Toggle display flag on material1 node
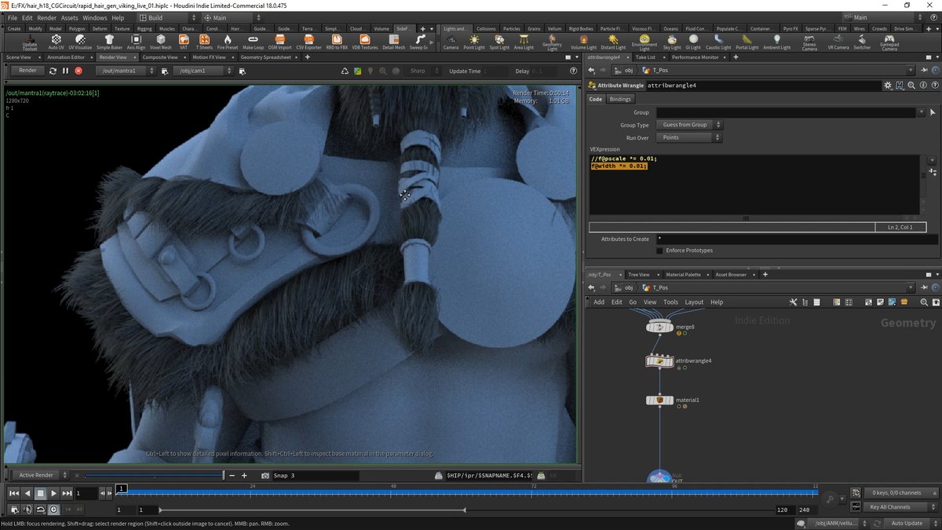942x530 pixels. coord(670,400)
